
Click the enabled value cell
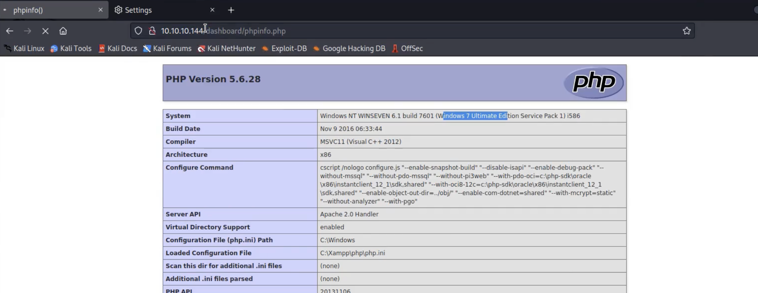click(x=332, y=227)
